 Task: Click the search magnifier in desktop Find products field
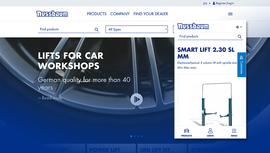(97, 30)
